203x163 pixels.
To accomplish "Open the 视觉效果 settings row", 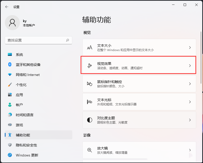I will 139,66.
